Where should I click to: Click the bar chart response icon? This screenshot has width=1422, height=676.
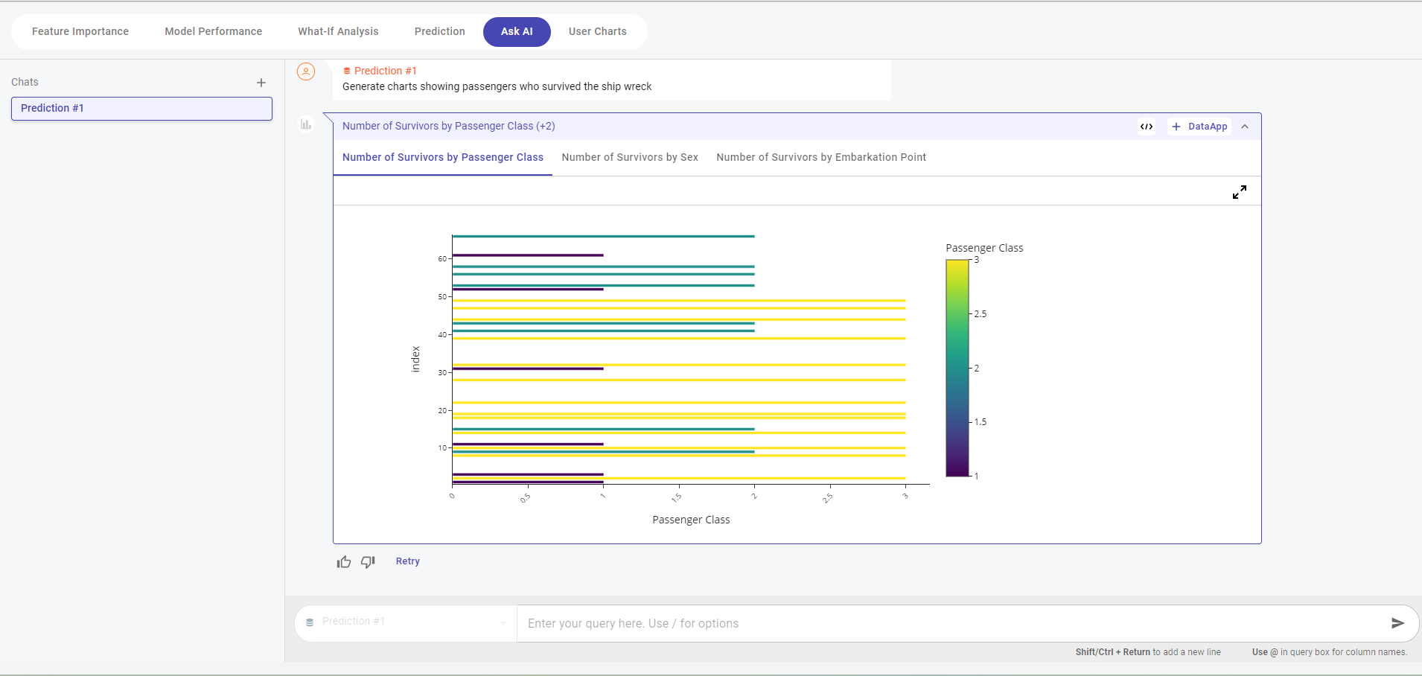pyautogui.click(x=306, y=124)
